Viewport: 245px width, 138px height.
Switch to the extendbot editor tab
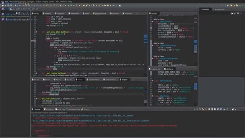click(x=73, y=14)
